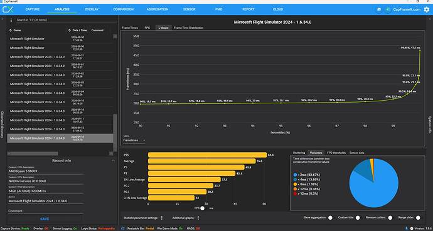Open the CapFrameX.com link
Screen dimensions: 433x231
407,9
